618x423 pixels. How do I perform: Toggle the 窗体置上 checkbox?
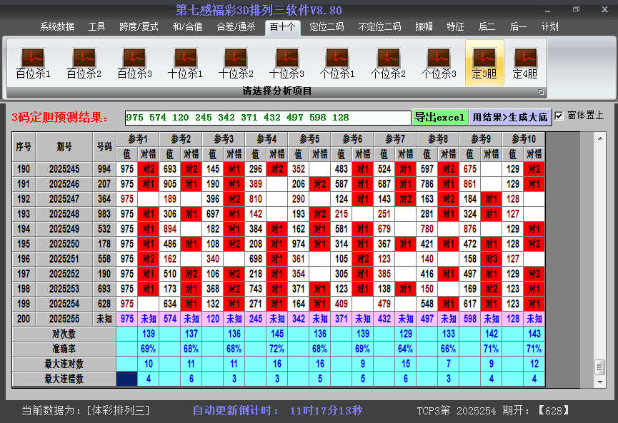tap(559, 116)
